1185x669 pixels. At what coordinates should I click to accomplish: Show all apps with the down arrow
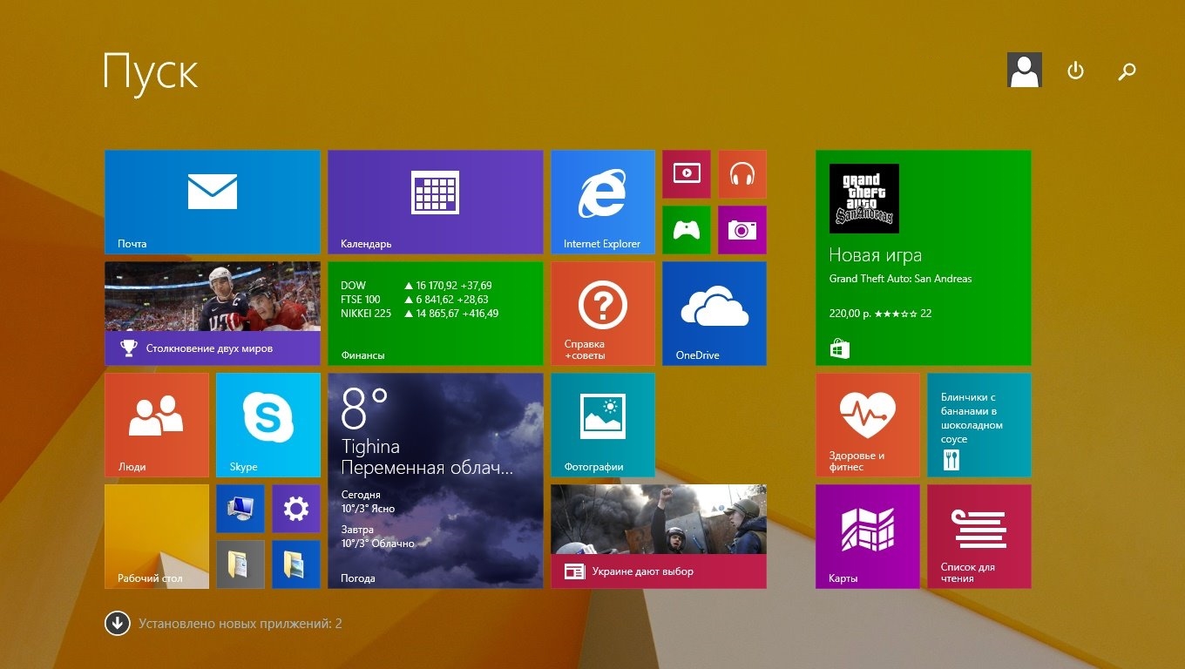117,624
